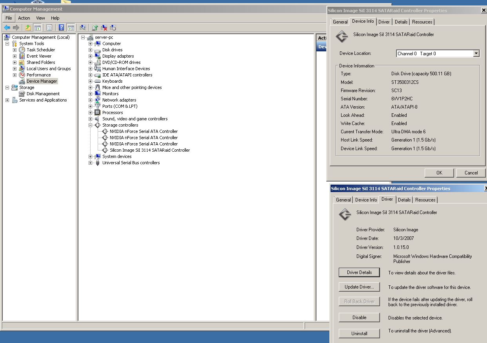
Task: Open the Action menu
Action: coord(24,18)
